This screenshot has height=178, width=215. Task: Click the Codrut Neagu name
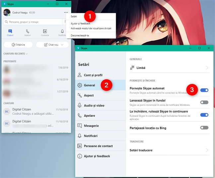coord(20,13)
